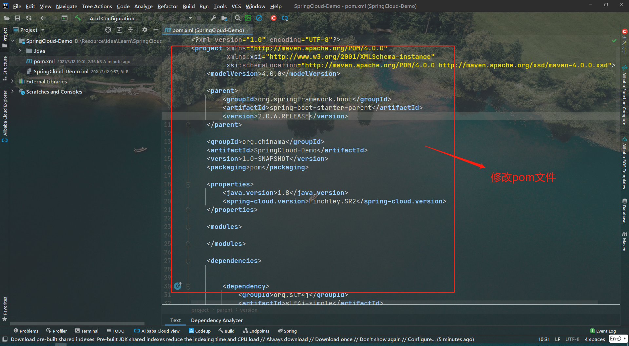
Task: Click the Open folder toolbar icon
Action: tap(7, 18)
